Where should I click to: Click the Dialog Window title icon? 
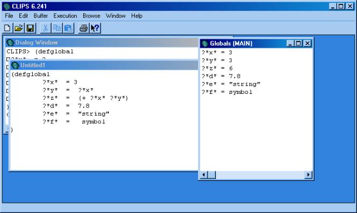(10, 42)
